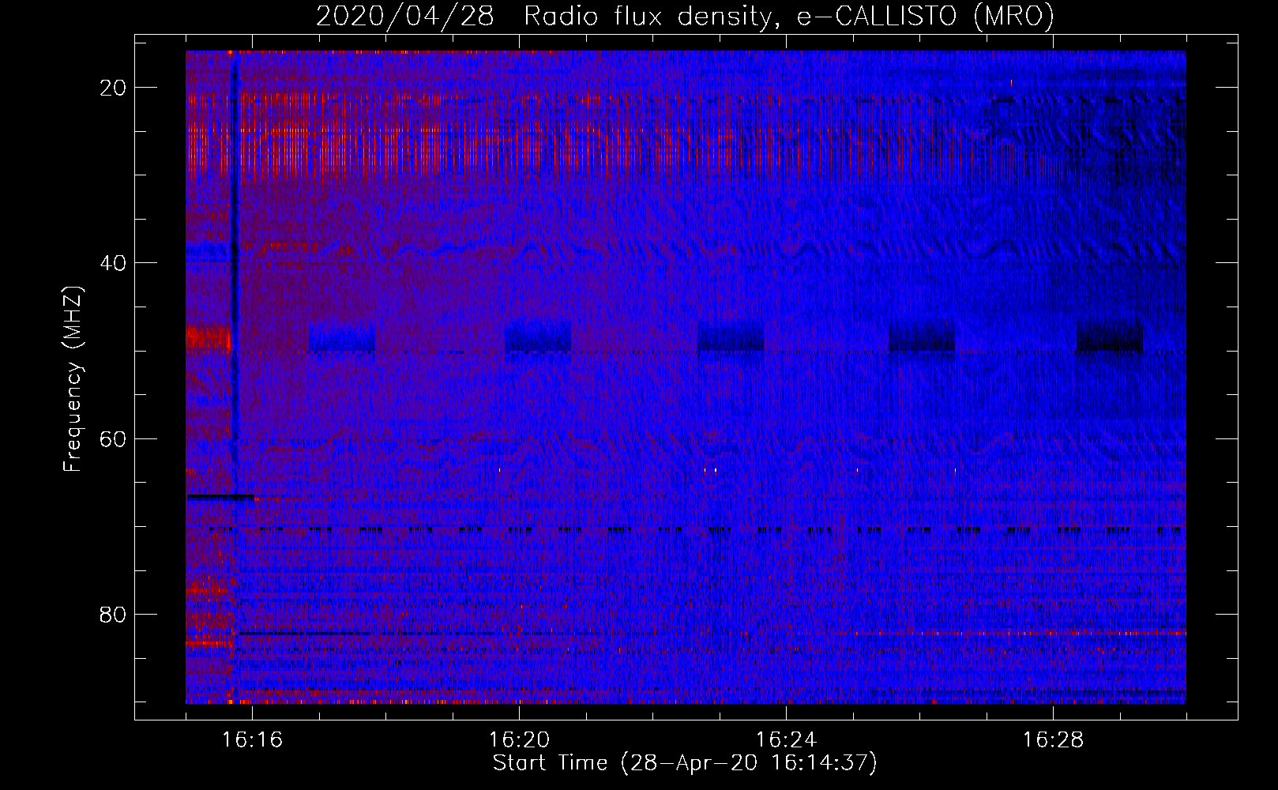The height and width of the screenshot is (790, 1278).
Task: Click the 16:24 time tick label
Action: coord(786,740)
